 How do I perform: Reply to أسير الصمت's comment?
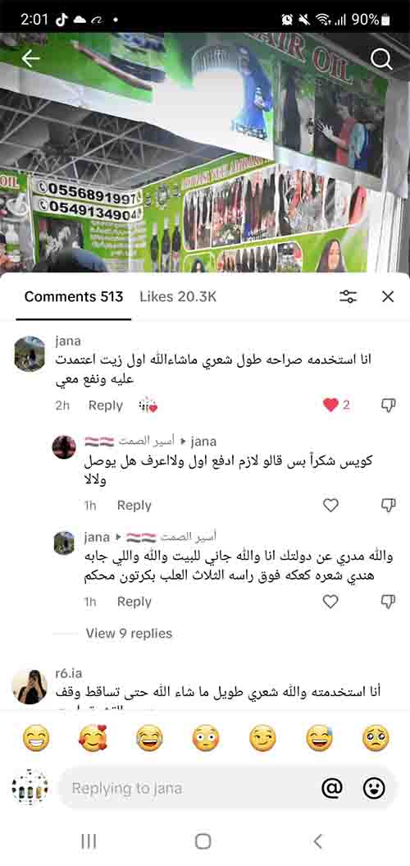[x=134, y=505]
